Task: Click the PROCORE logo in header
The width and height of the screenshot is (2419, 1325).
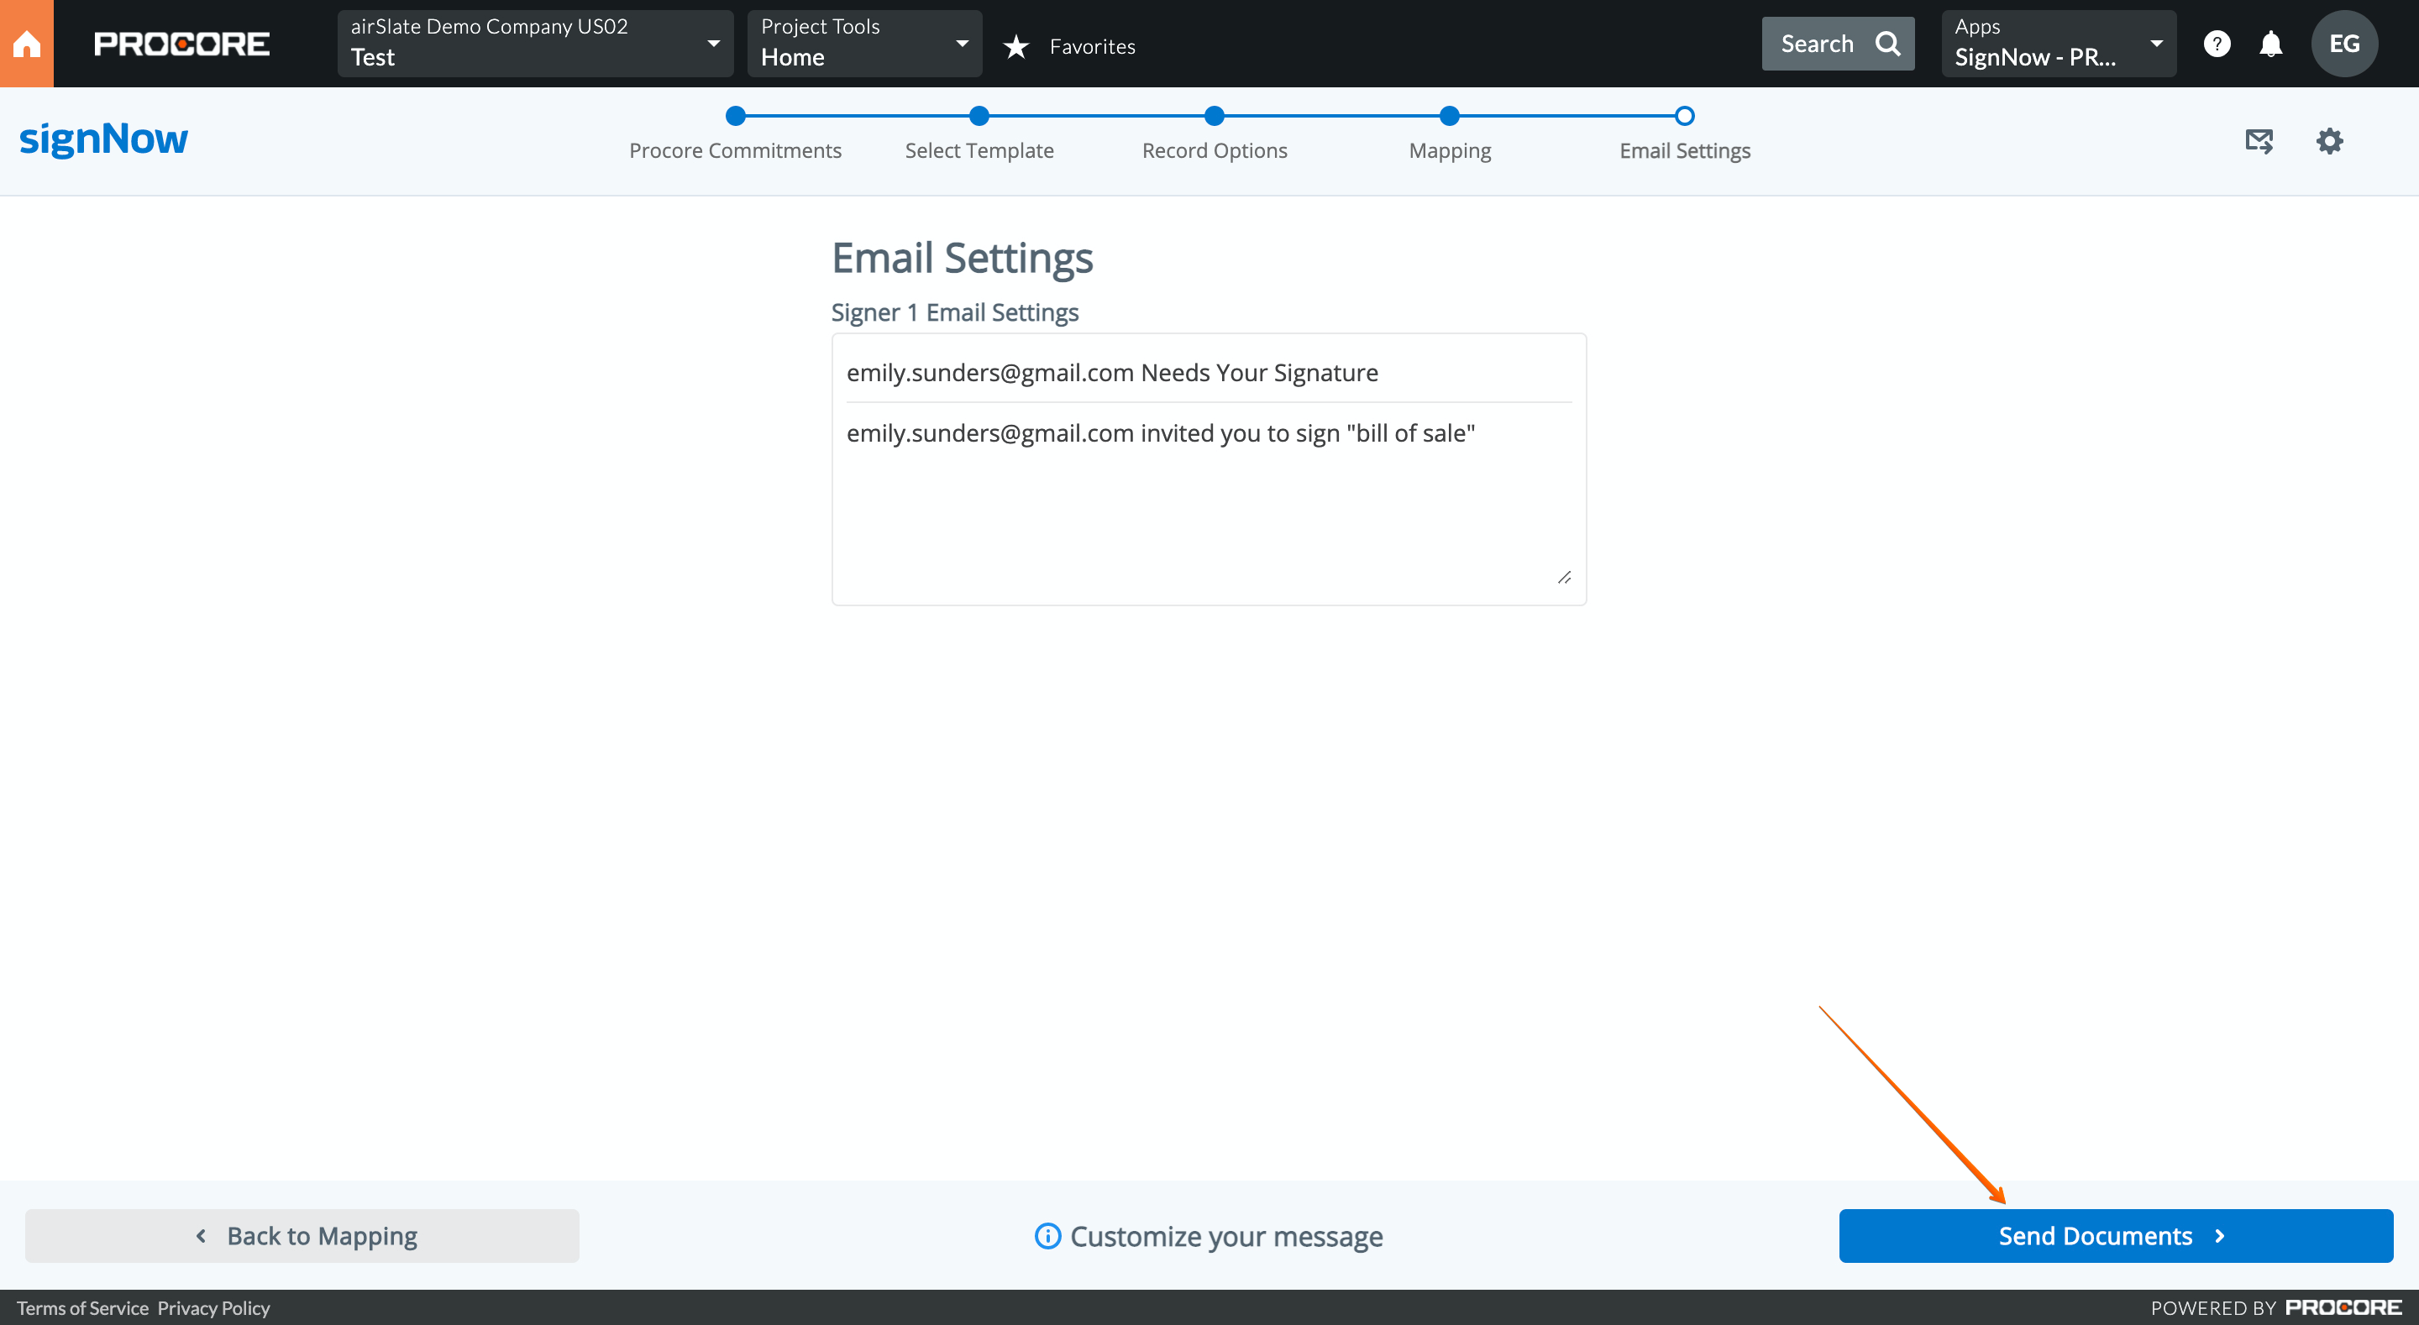Action: (x=182, y=45)
